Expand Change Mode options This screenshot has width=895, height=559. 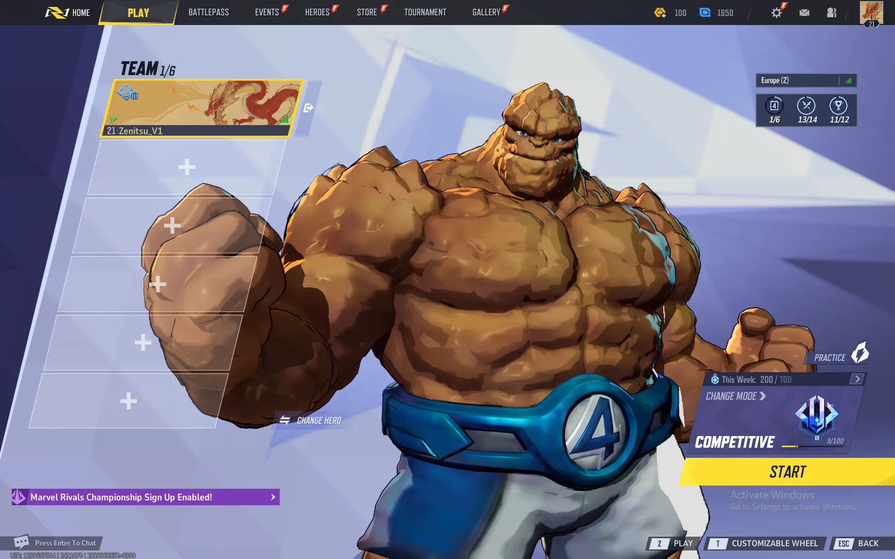(736, 396)
